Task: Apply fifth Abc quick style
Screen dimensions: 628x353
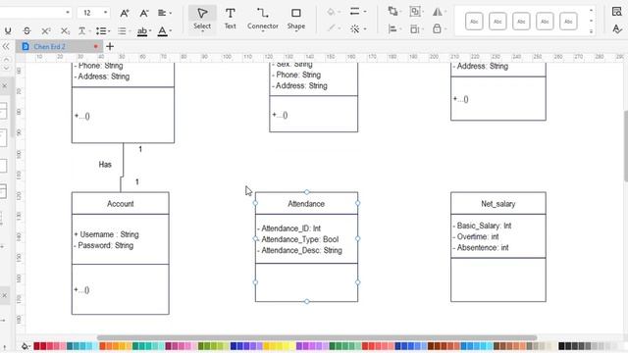Action: point(568,22)
